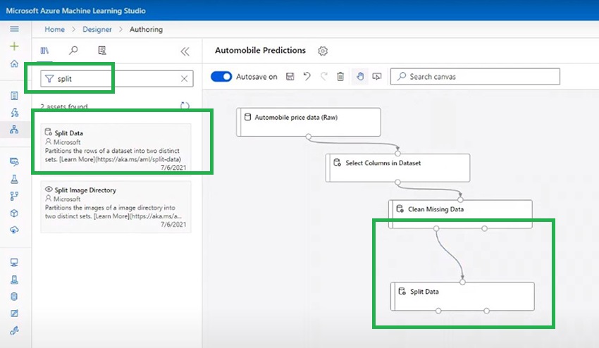
Task: Open the Data Labeling sidebar icon
Action: (14, 313)
